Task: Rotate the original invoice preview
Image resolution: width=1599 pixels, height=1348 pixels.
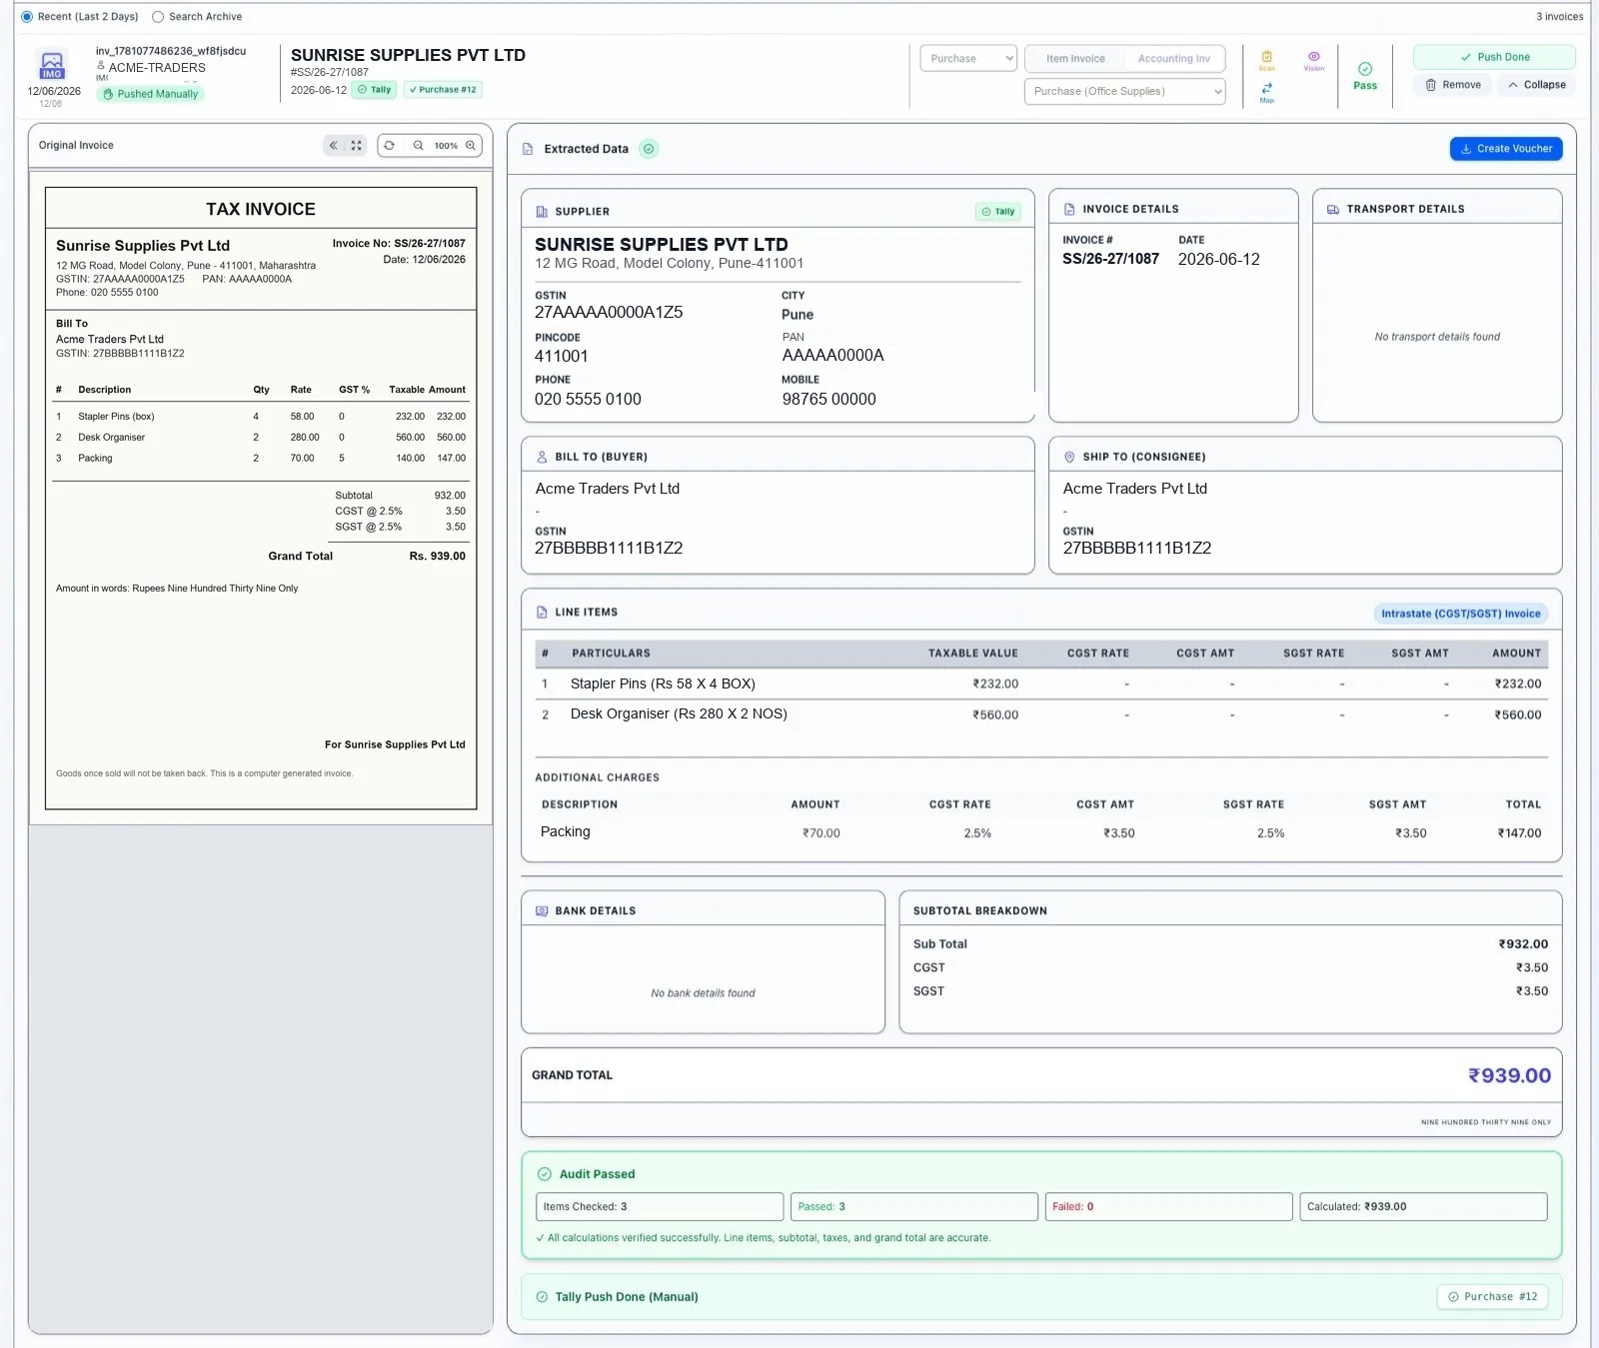Action: tap(390, 146)
